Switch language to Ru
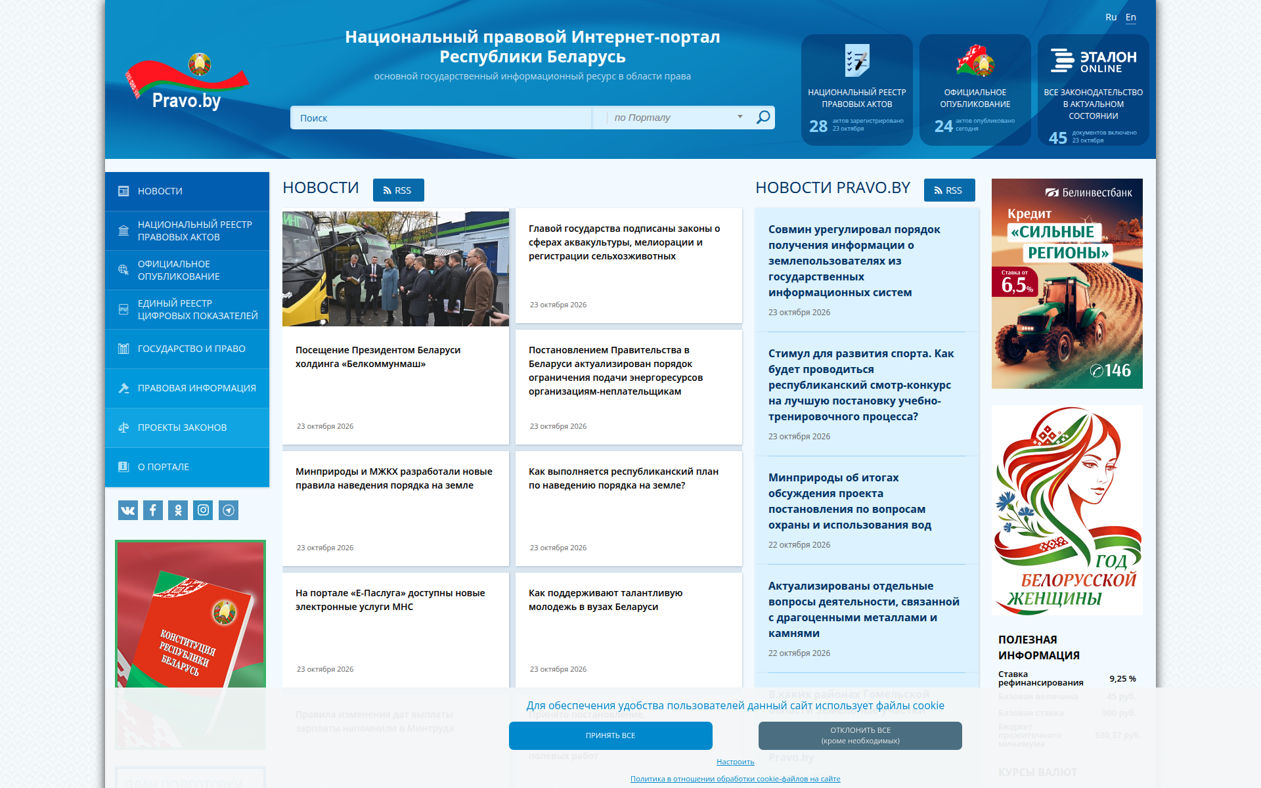 coord(1111,17)
